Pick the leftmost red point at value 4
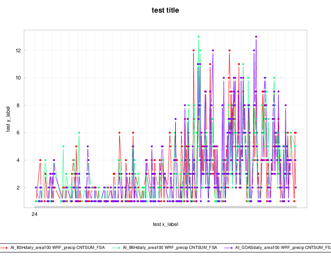Screen dimensions: 331x256 click(x=41, y=160)
